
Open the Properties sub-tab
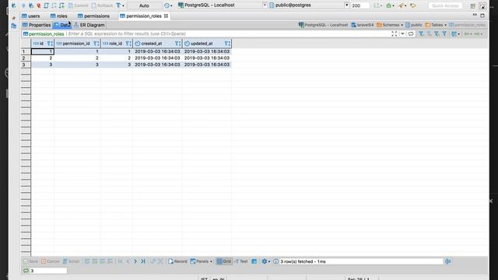tap(37, 25)
